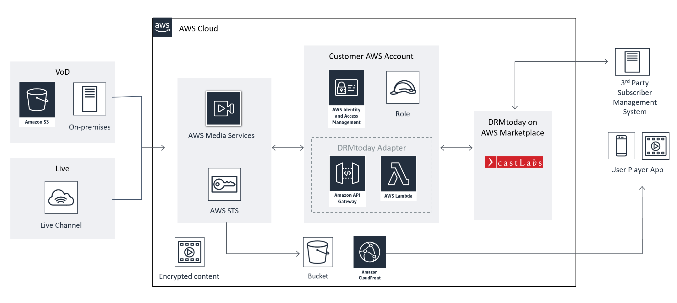Viewport: 677px width, 303px height.
Task: Click the AWS STS key icon
Action: [x=224, y=184]
